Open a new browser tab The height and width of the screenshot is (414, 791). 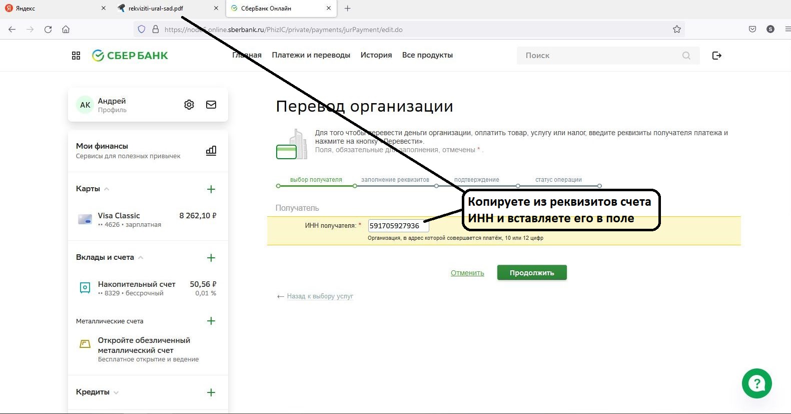[x=348, y=8]
